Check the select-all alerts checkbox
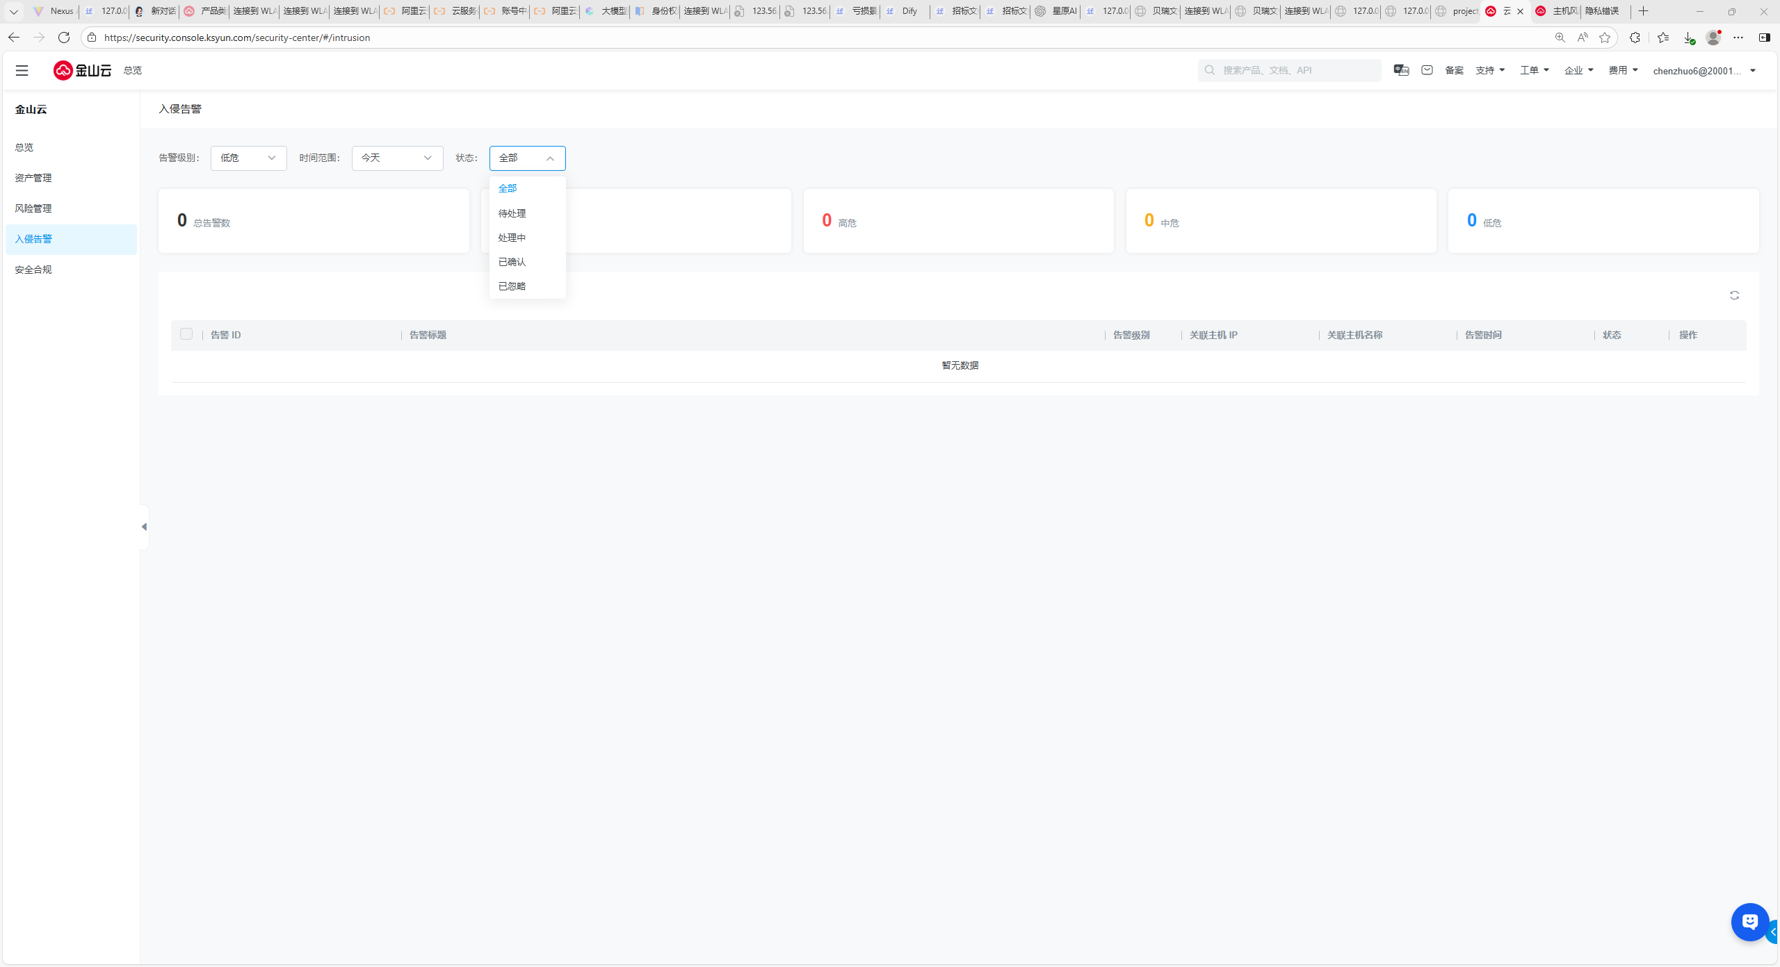This screenshot has height=967, width=1780. coord(186,334)
